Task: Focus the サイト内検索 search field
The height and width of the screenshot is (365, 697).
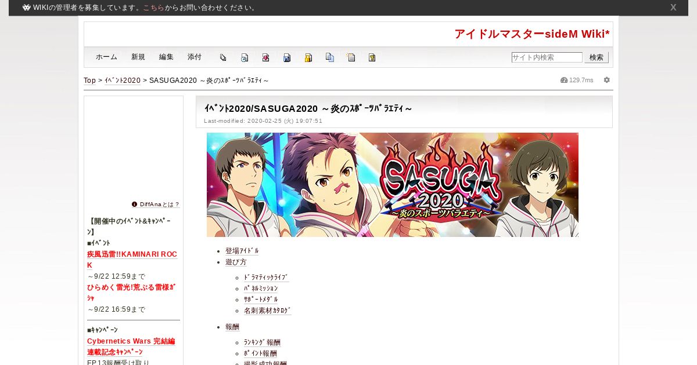Action: coord(547,57)
